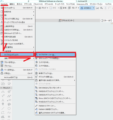Select the Spline curve tool
The height and width of the screenshot is (120, 113).
point(9,112)
